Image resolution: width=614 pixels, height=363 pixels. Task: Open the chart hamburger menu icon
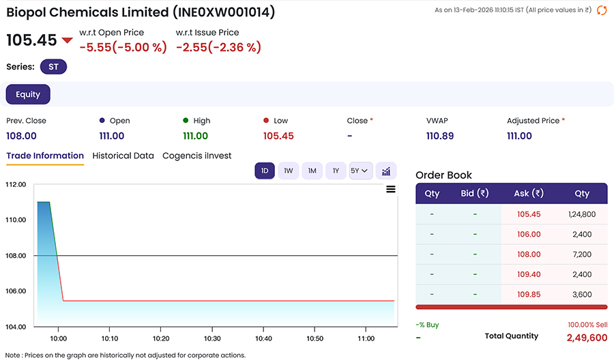click(390, 189)
